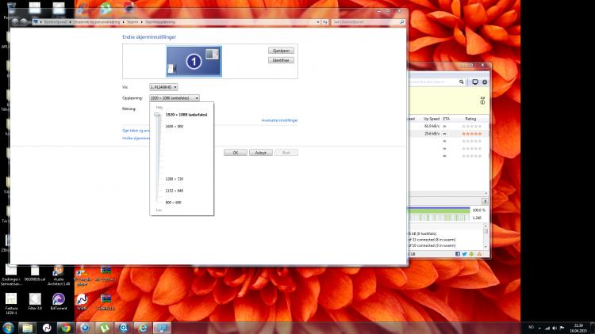Click the warning triangle in uTorrent status bar
The image size is (595, 334).
479,254
